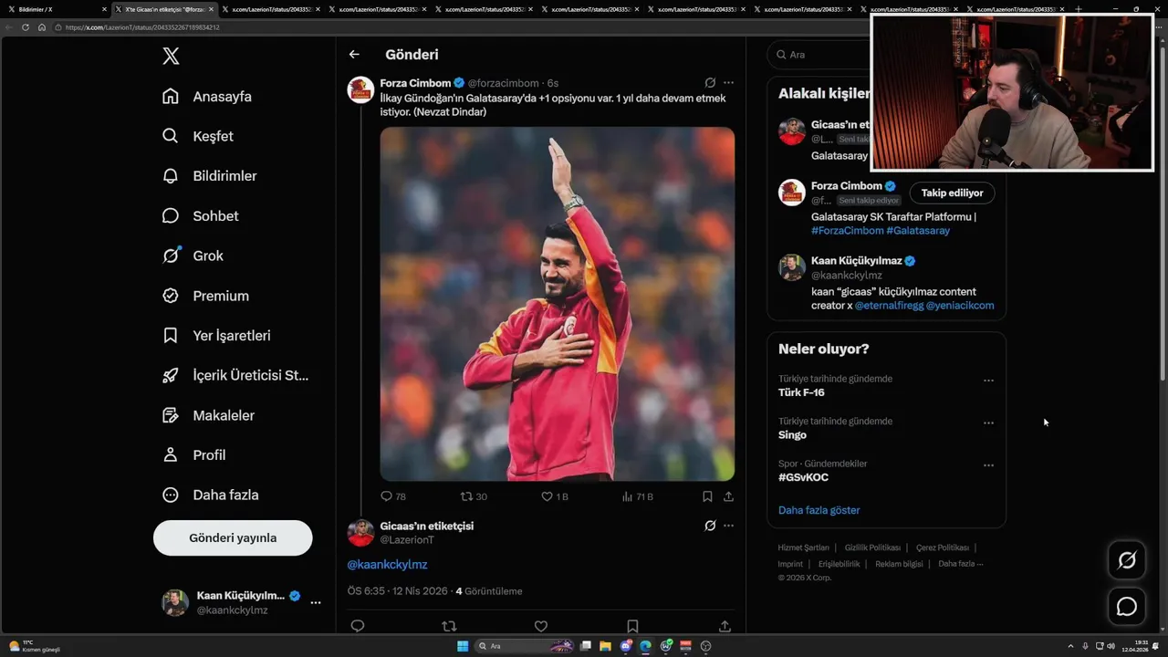Click the X logo in the sidebar

point(171,57)
